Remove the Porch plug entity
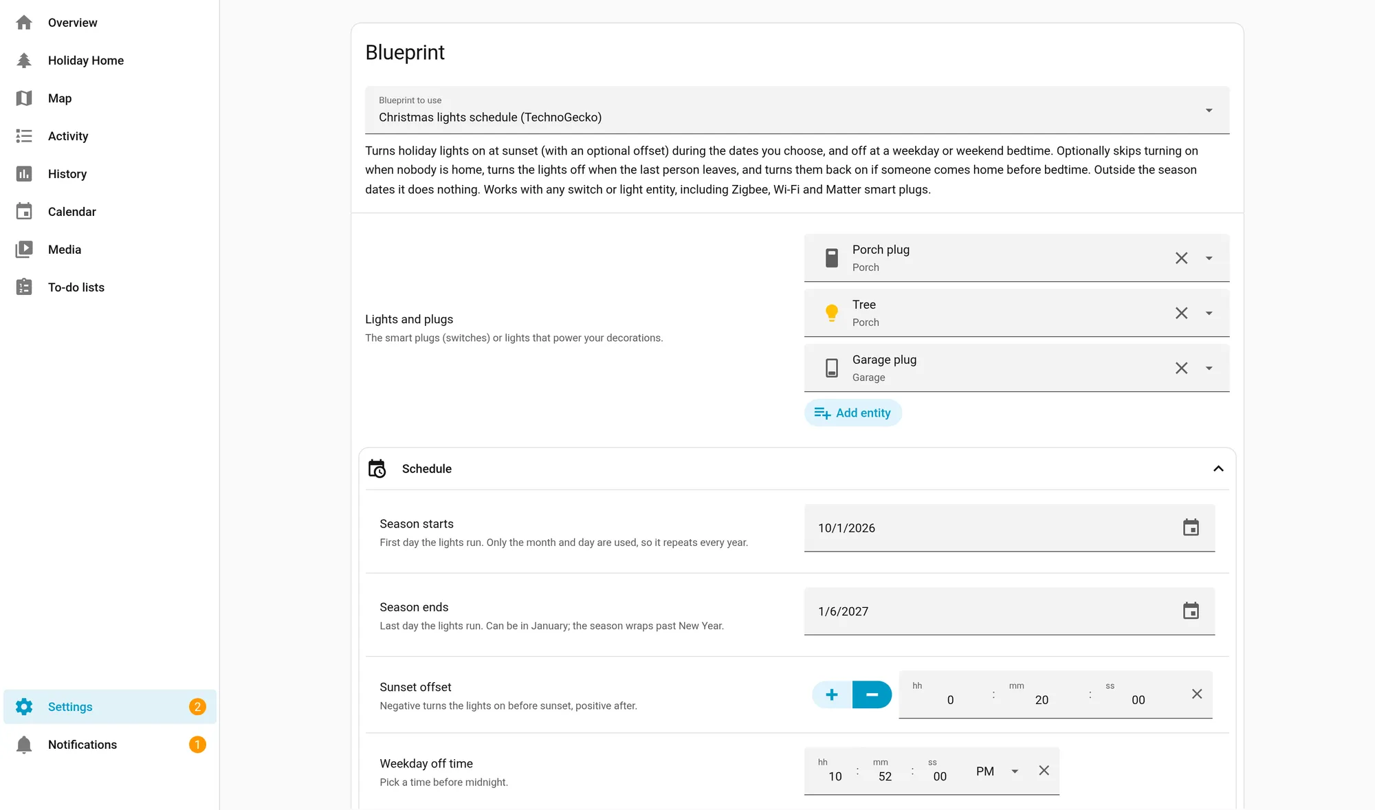The width and height of the screenshot is (1375, 810). (x=1181, y=258)
